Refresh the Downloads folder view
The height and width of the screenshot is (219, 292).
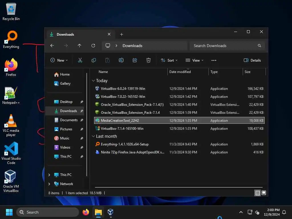tap(93, 46)
